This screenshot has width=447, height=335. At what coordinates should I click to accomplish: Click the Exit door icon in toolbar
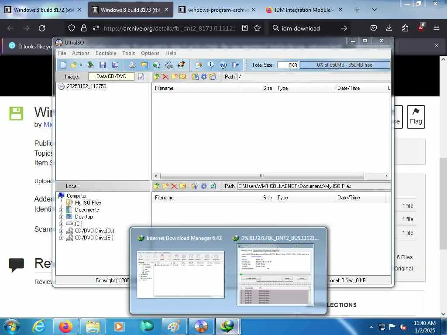[235, 65]
